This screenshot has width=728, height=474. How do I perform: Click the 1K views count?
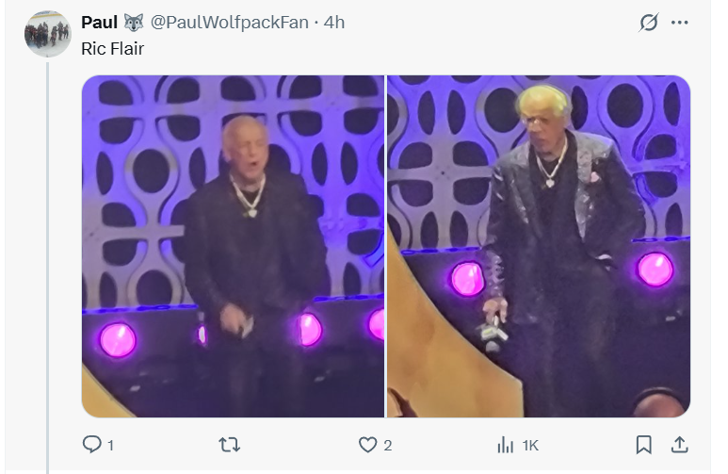pyautogui.click(x=530, y=446)
